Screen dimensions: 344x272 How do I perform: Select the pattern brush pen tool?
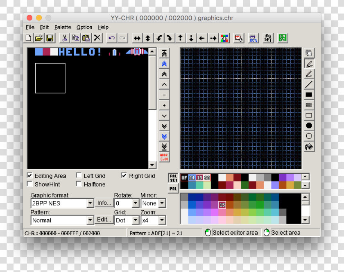309,74
